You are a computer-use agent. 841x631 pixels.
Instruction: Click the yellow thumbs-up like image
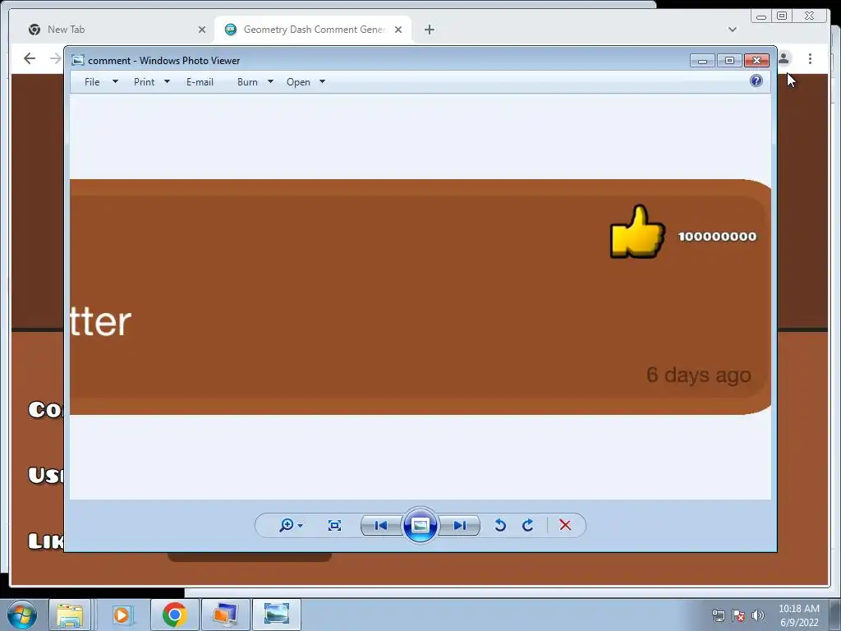click(x=637, y=232)
